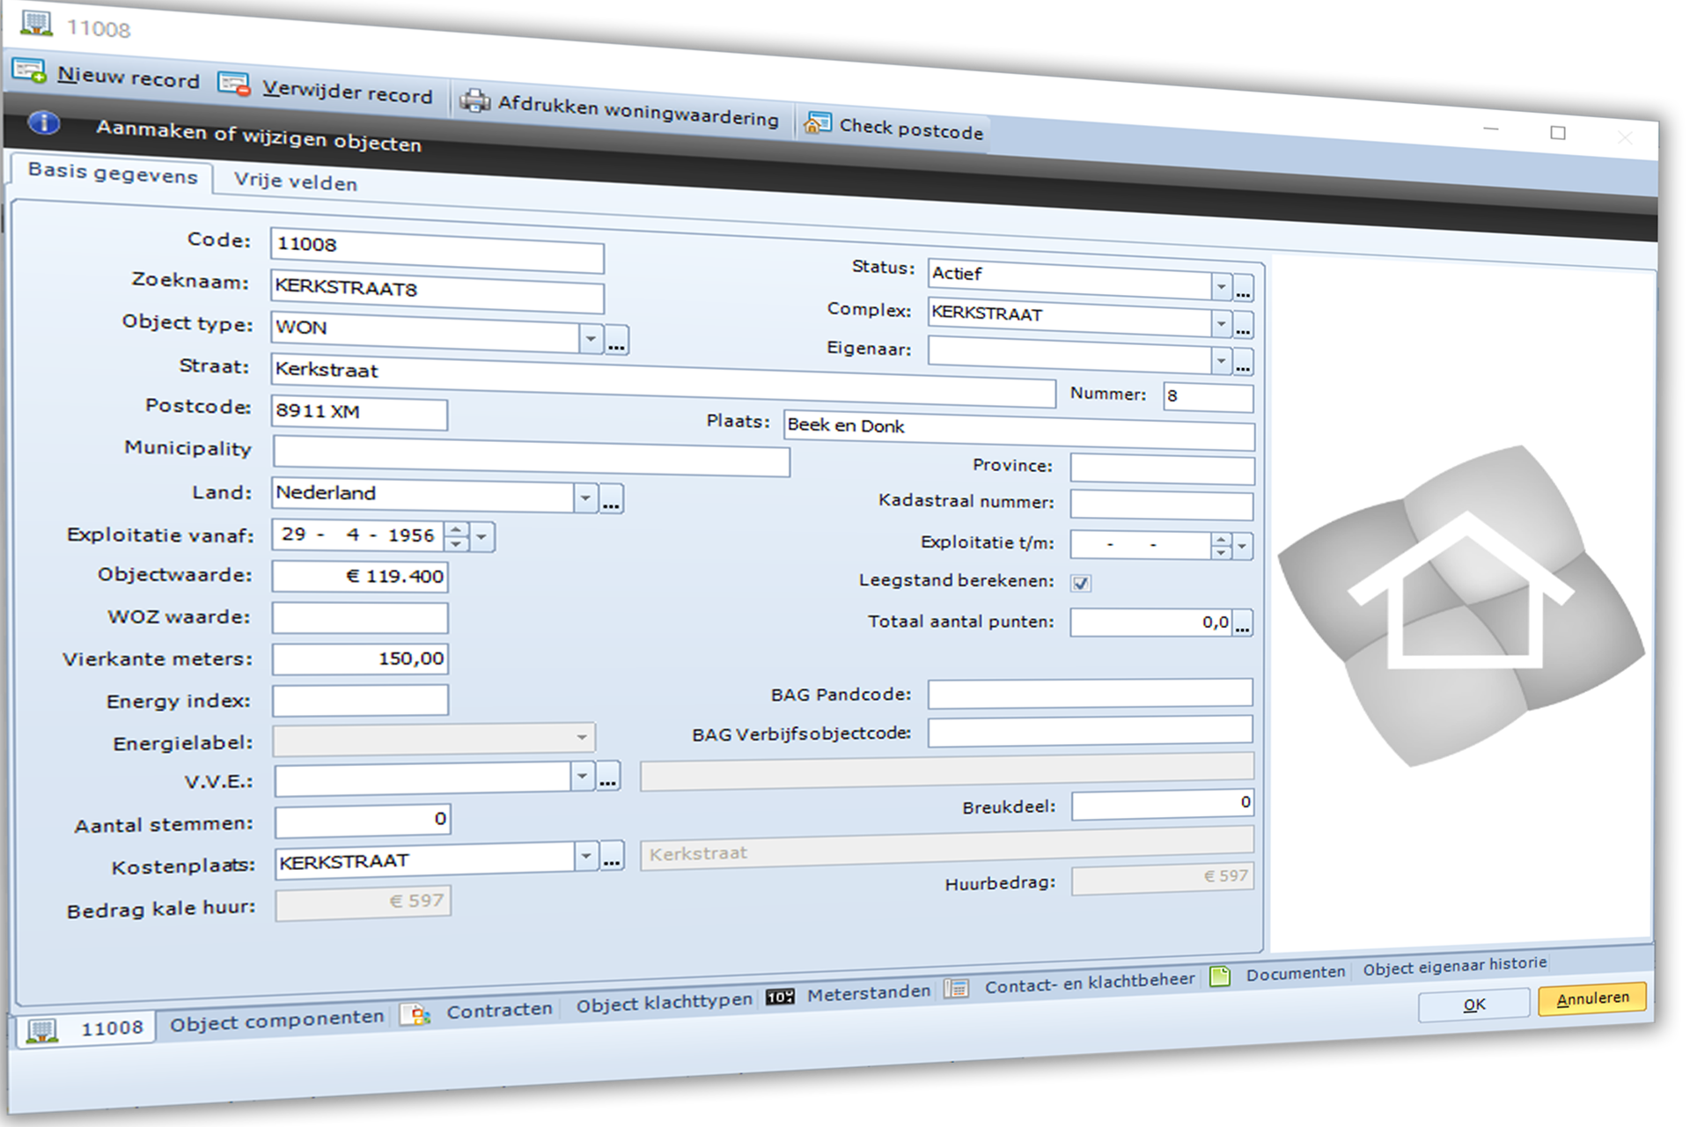Click the Documenten green page icon
This screenshot has height=1127, width=1690.
tap(1220, 976)
